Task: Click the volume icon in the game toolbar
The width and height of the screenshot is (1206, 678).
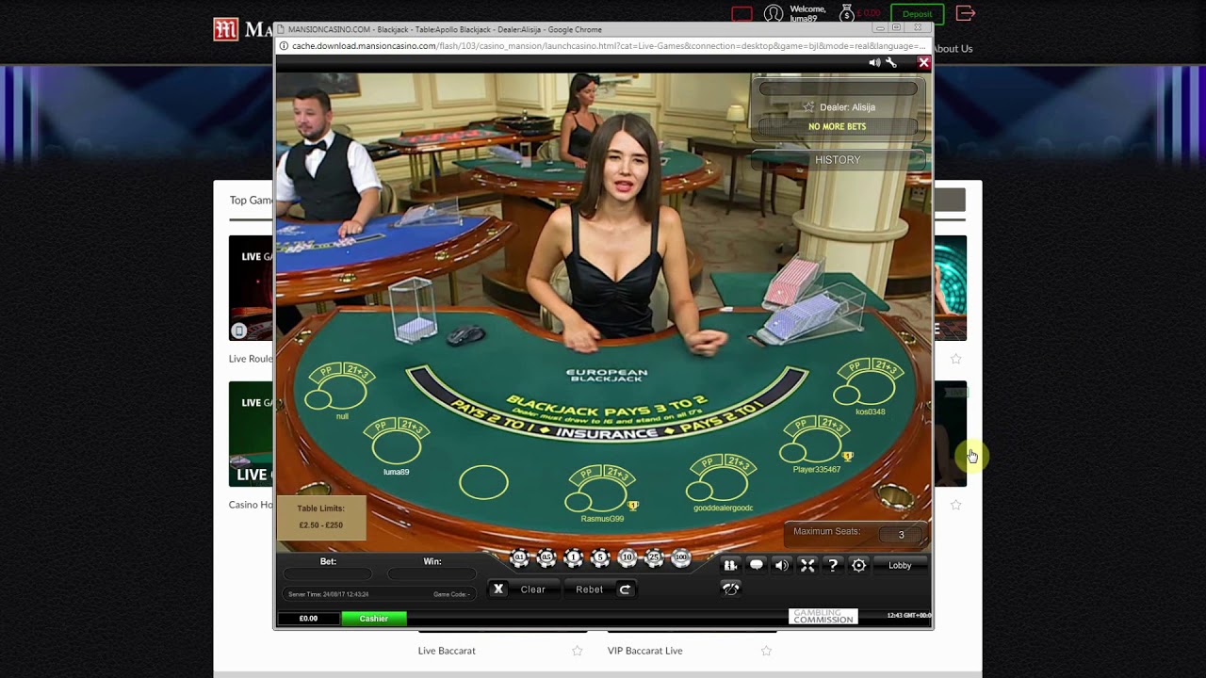Action: click(781, 565)
